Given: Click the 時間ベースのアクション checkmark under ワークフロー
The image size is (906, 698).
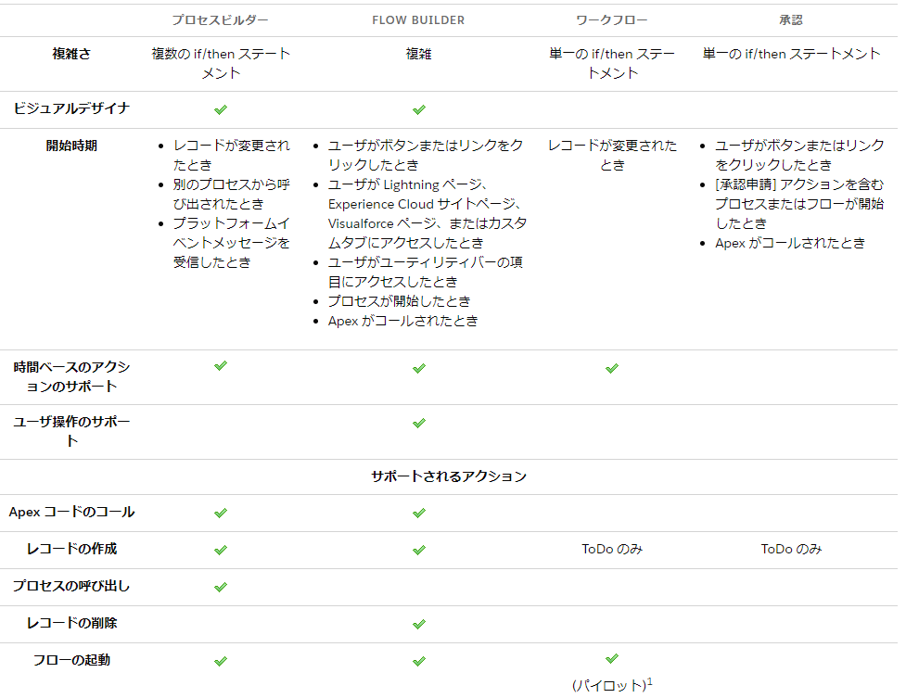Looking at the screenshot, I should pos(612,368).
